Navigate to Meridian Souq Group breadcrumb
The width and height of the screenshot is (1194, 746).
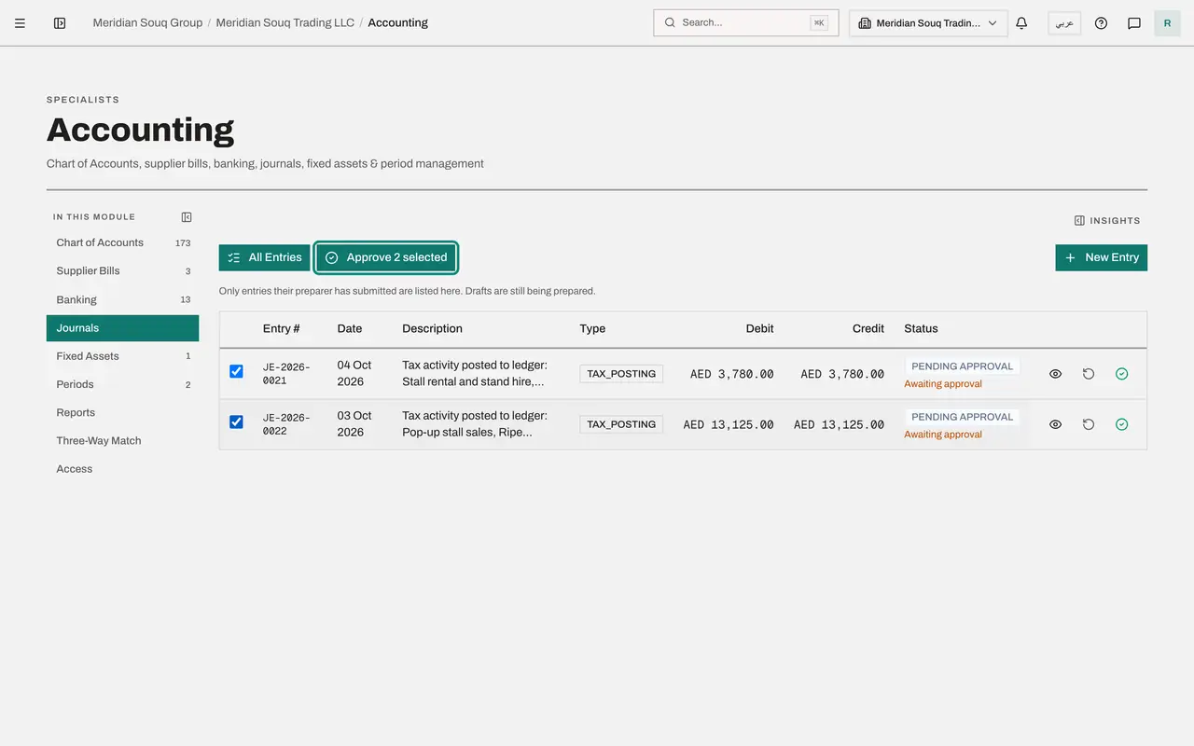tap(147, 22)
